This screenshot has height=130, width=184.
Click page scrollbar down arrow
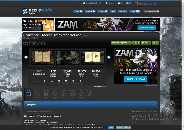(x=183, y=127)
